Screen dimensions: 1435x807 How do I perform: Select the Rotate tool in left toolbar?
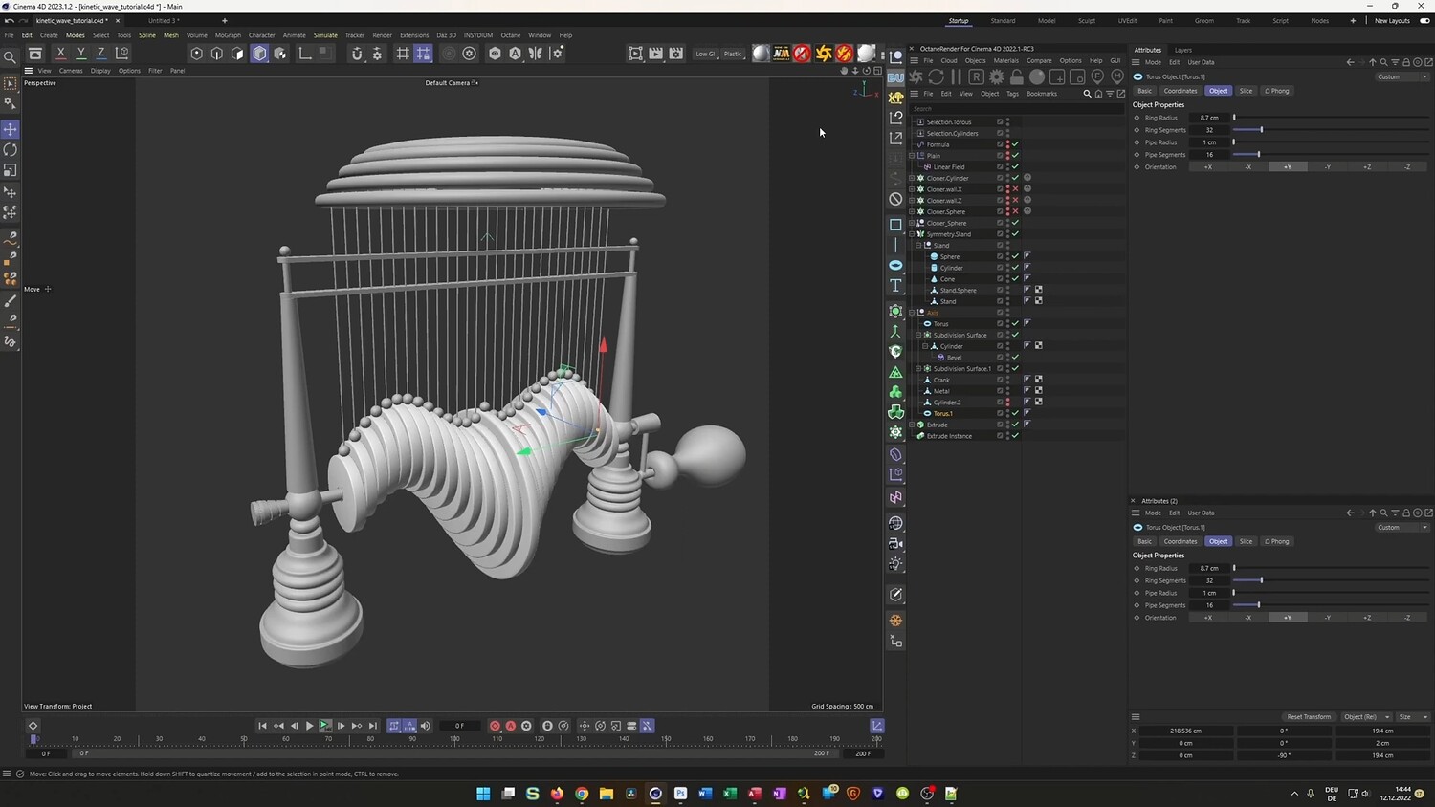(11, 150)
